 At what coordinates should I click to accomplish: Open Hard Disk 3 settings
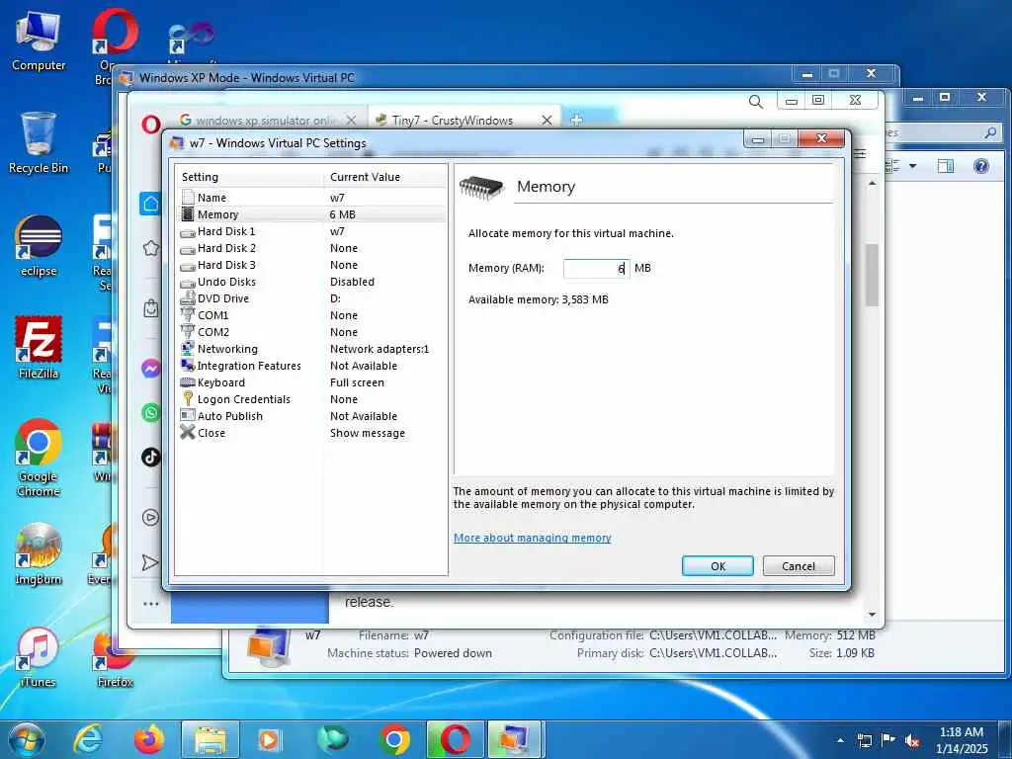(x=311, y=265)
